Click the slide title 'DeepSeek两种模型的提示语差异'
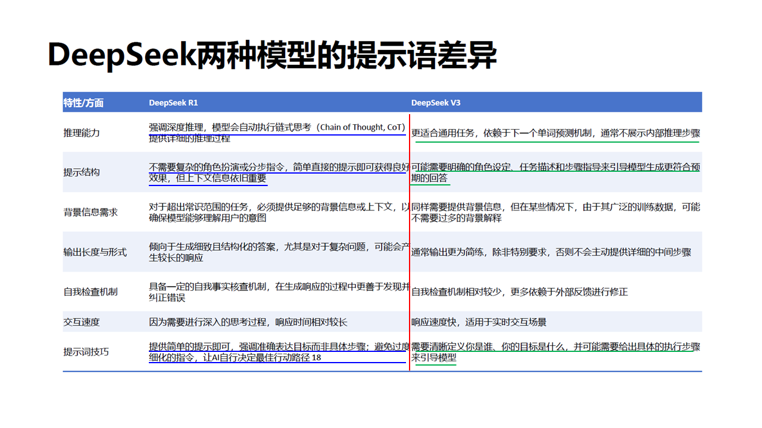The width and height of the screenshot is (762, 428). (272, 56)
